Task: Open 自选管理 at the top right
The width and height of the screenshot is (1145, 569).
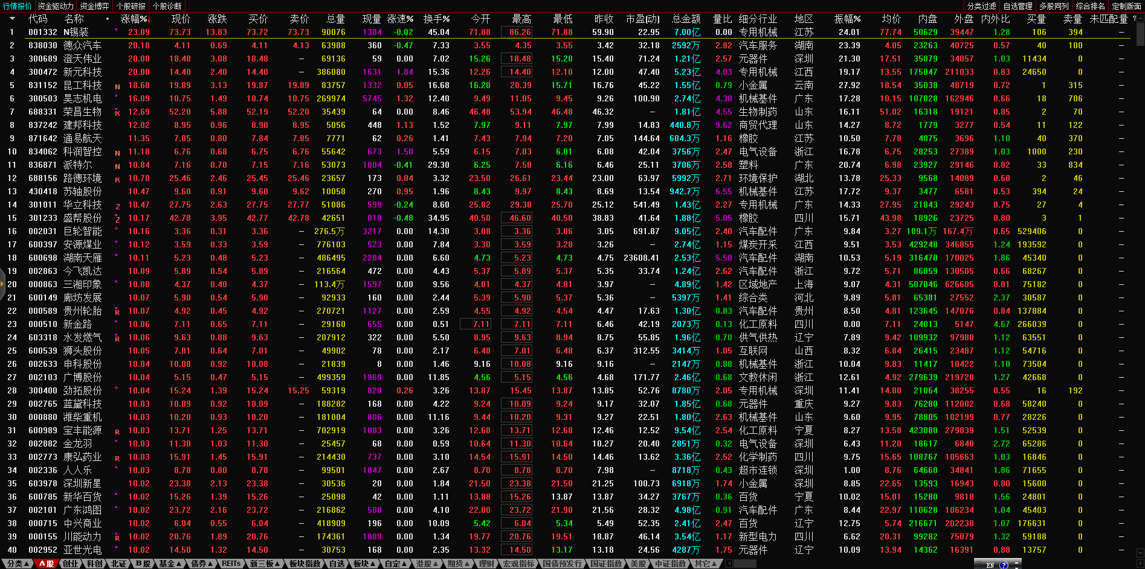Action: click(1018, 6)
